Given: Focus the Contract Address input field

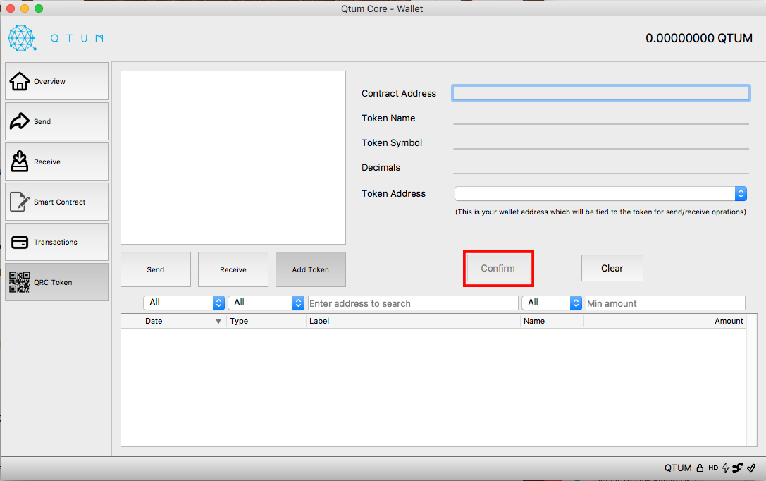Looking at the screenshot, I should (x=601, y=93).
